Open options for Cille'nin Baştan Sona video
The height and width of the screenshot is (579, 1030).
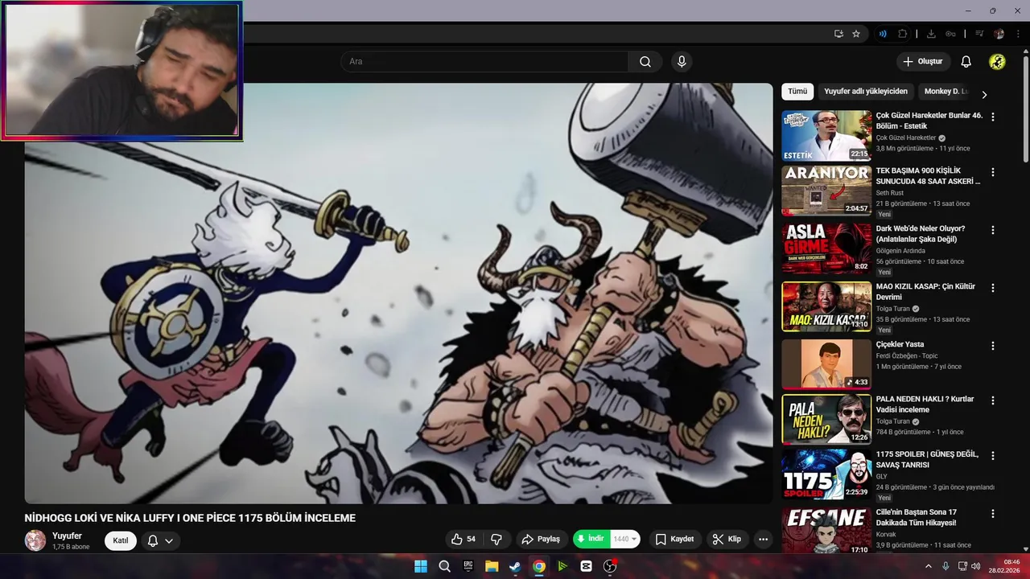[992, 514]
